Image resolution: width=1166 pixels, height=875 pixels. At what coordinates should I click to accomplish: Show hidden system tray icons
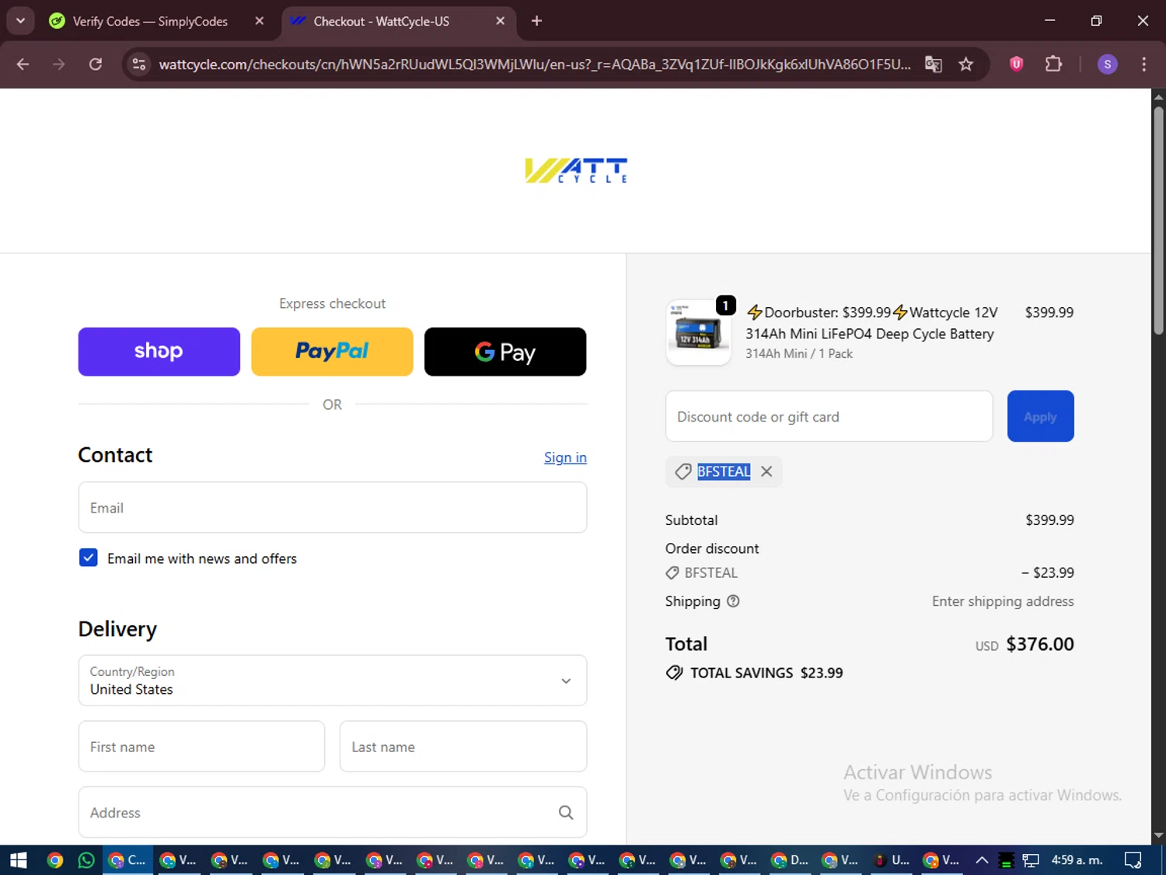(x=982, y=860)
